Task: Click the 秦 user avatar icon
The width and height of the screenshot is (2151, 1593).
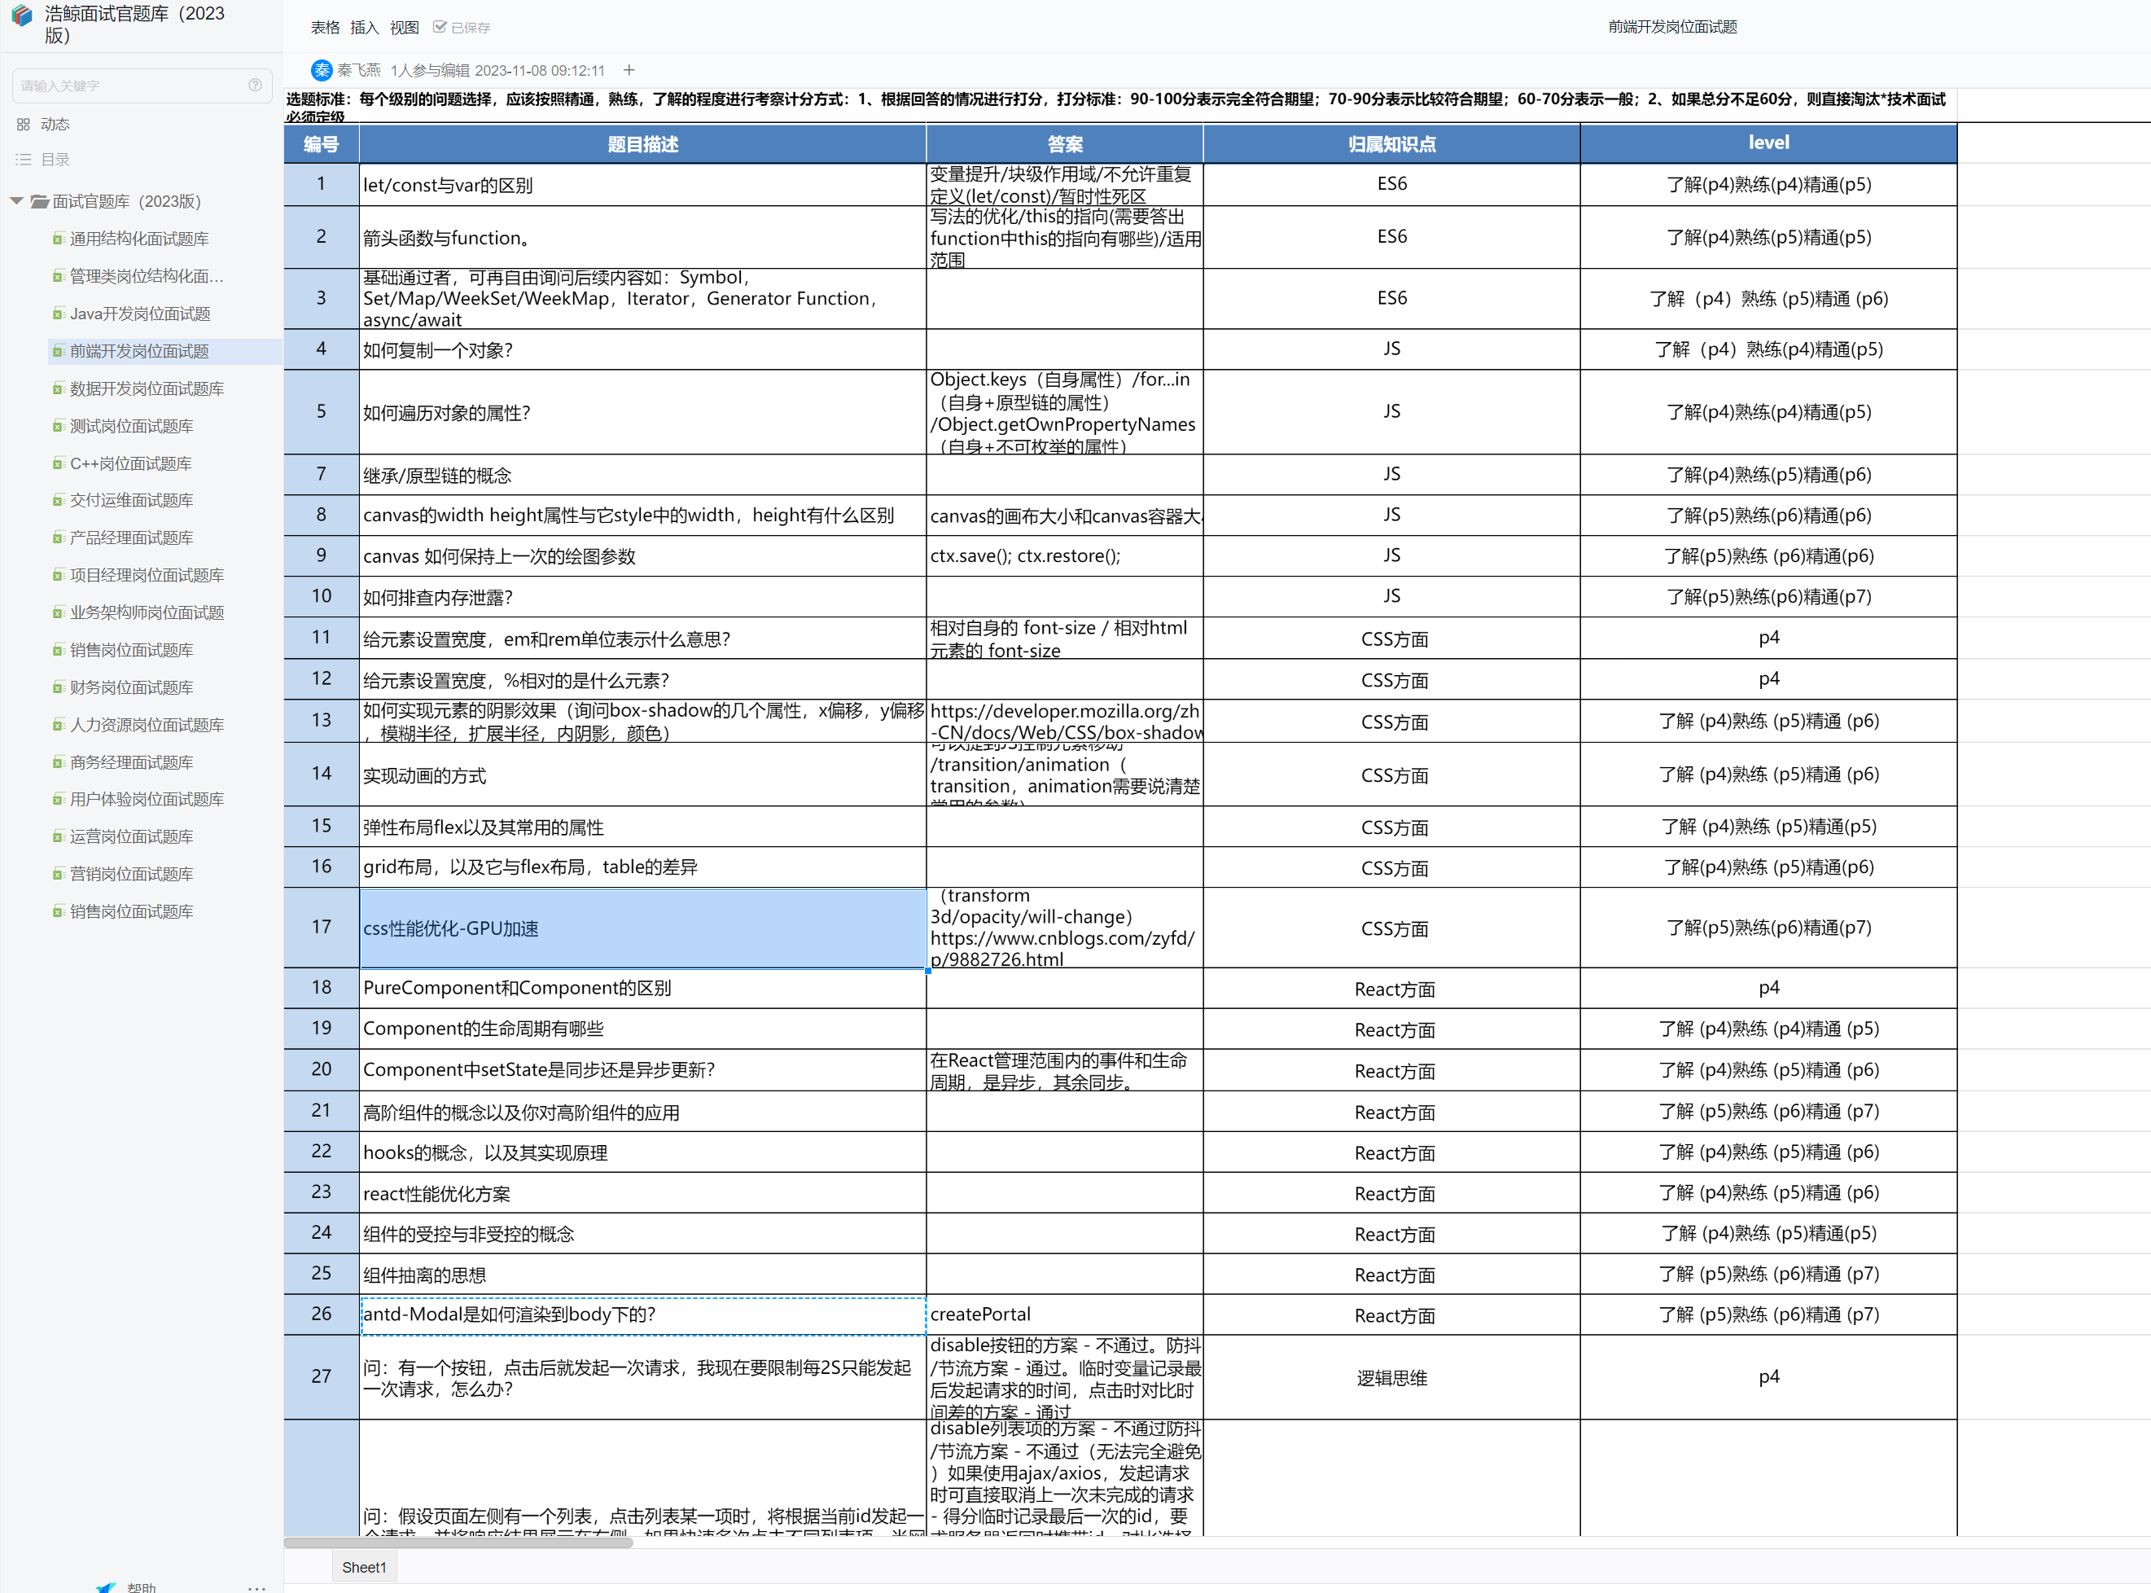Action: coord(322,70)
